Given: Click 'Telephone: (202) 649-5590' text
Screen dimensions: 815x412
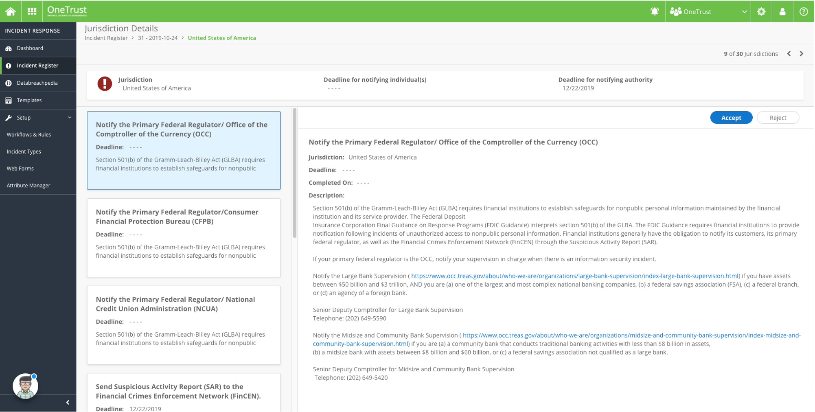Looking at the screenshot, I should click(349, 318).
